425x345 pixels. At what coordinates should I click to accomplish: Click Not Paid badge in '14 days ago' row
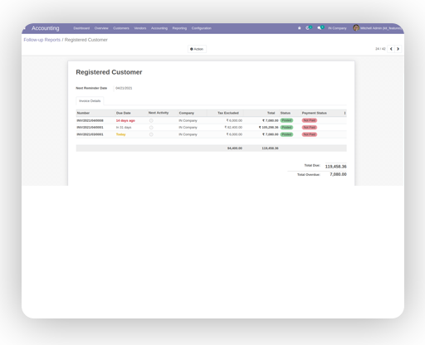[310, 120]
